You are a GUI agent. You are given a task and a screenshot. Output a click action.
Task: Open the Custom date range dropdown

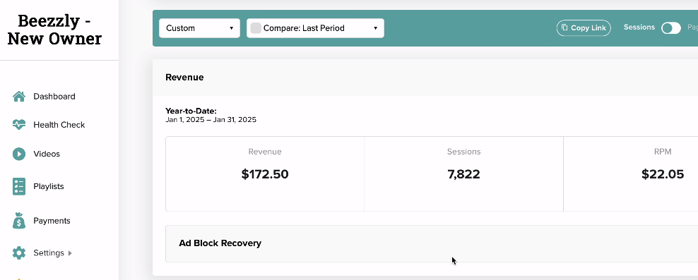[199, 28]
